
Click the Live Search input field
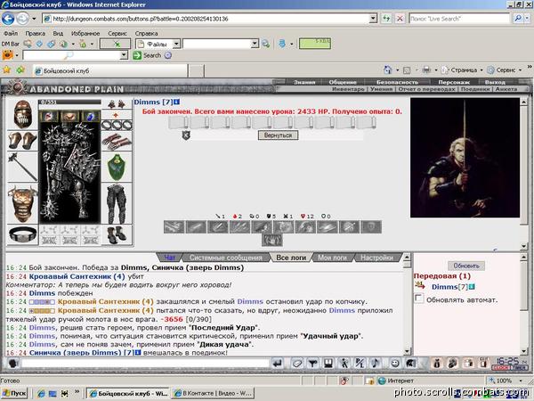tap(459, 19)
